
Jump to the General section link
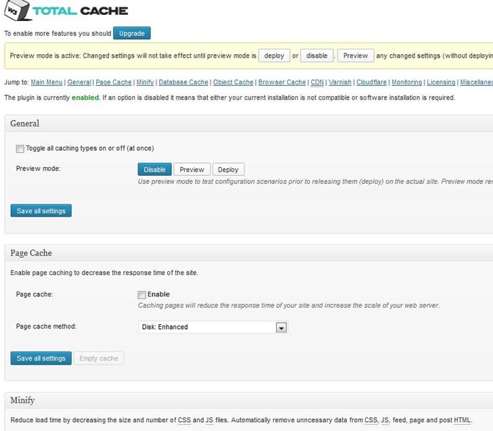pyautogui.click(x=79, y=83)
